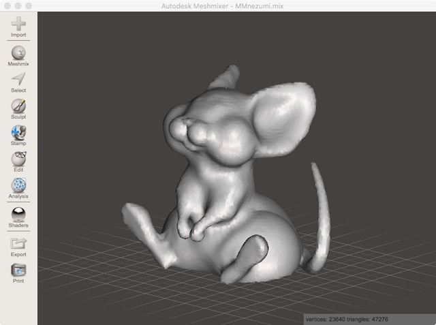Close the Meshmixer window
This screenshot has width=436, height=325.
(x=7, y=6)
